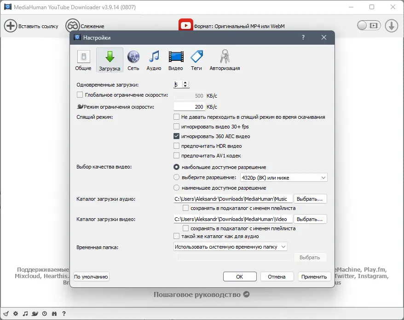This screenshot has width=404, height=320.
Task: Open the Временная папка dropdown
Action: pos(231,247)
